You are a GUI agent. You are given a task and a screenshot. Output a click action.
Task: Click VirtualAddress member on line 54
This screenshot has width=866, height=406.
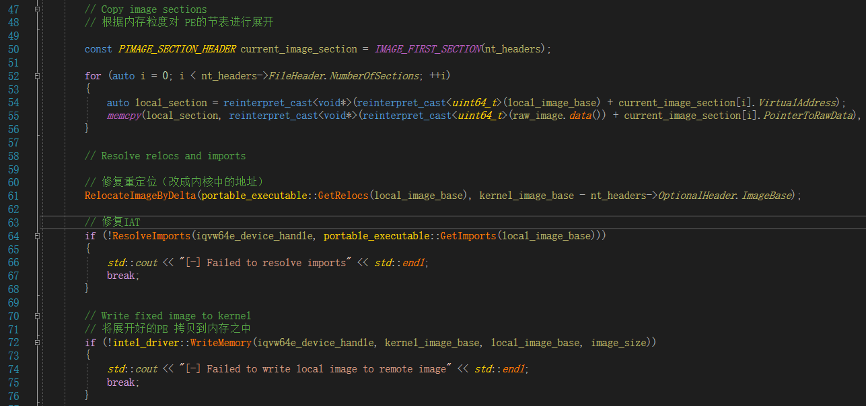[x=797, y=103]
